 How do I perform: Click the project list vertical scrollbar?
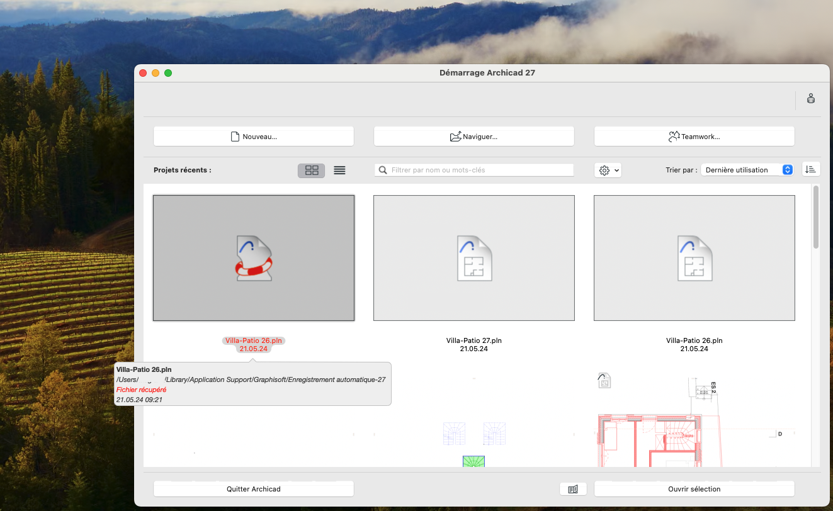coord(816,217)
